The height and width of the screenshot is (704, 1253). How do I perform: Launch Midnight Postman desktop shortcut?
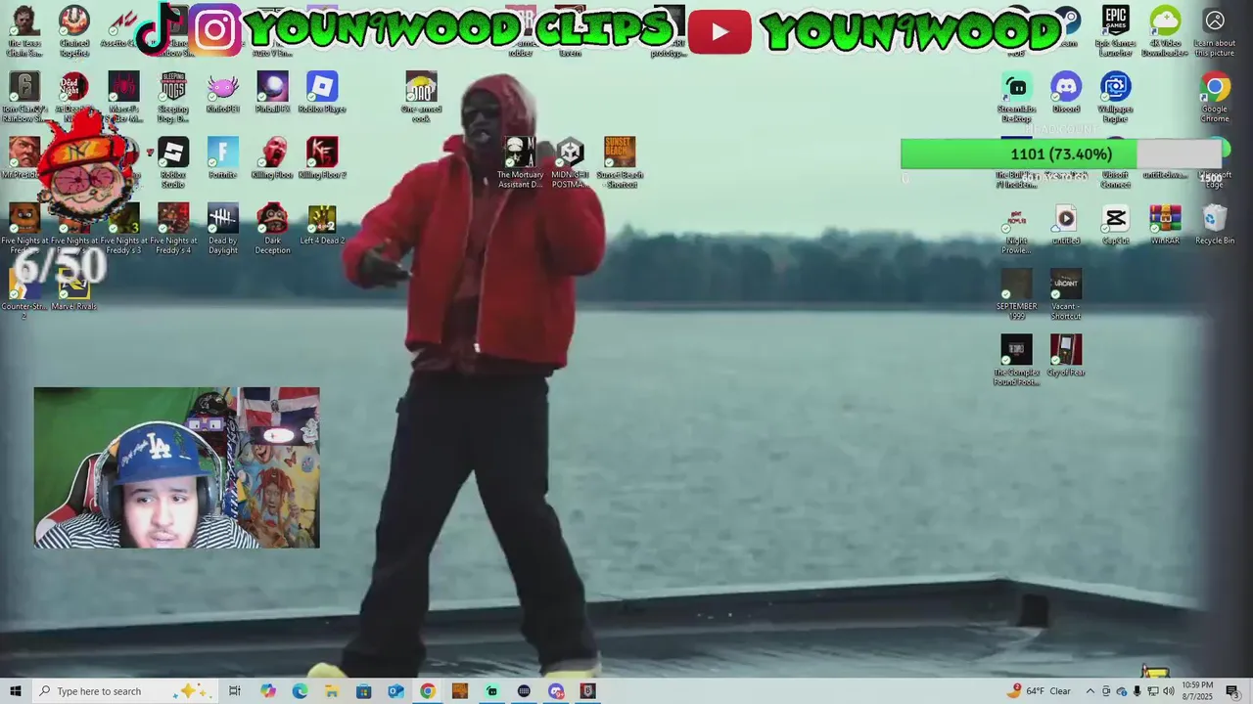tap(570, 162)
